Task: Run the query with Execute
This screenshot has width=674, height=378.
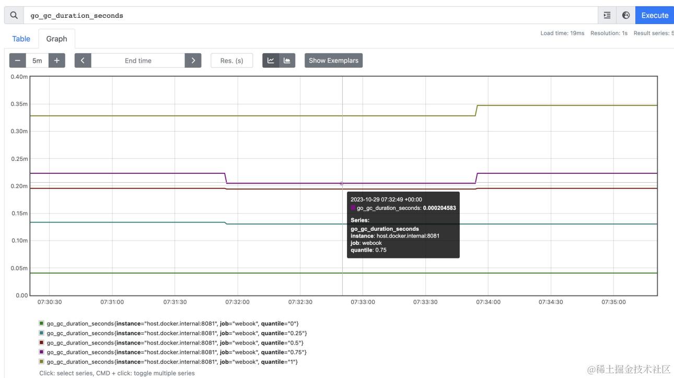Action: 655,15
